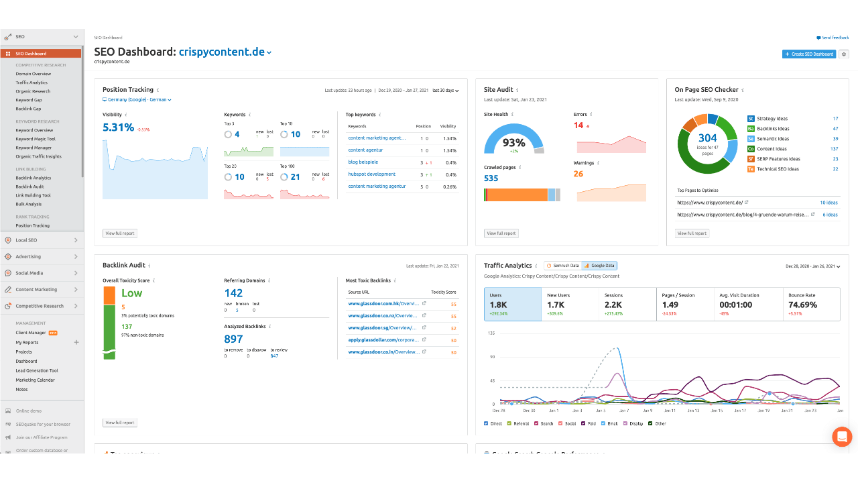The width and height of the screenshot is (858, 483).
Task: Toggle the Social traffic checkbox
Action: click(560, 424)
